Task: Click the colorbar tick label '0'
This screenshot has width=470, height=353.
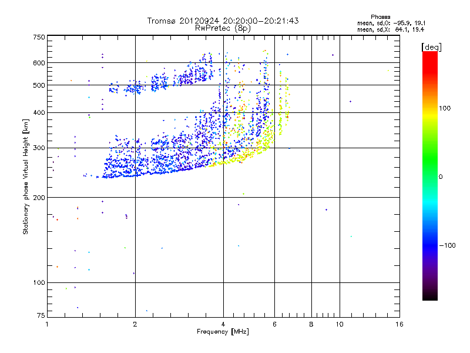Action: click(x=441, y=177)
